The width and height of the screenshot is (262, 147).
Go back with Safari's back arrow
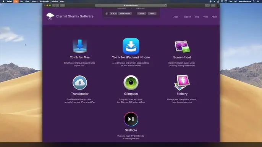54,5
